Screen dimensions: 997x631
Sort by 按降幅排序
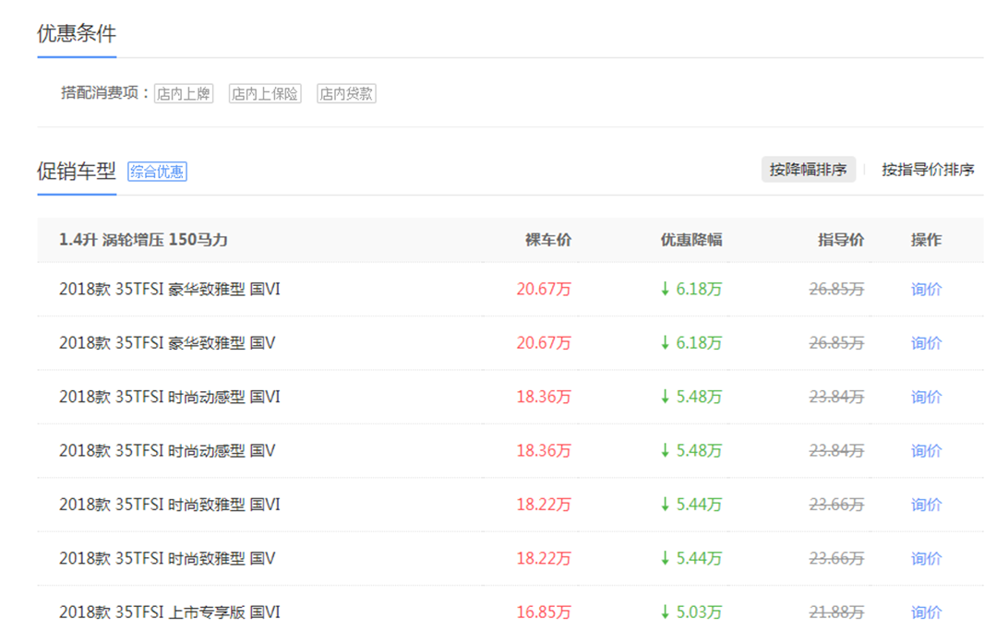click(x=808, y=170)
